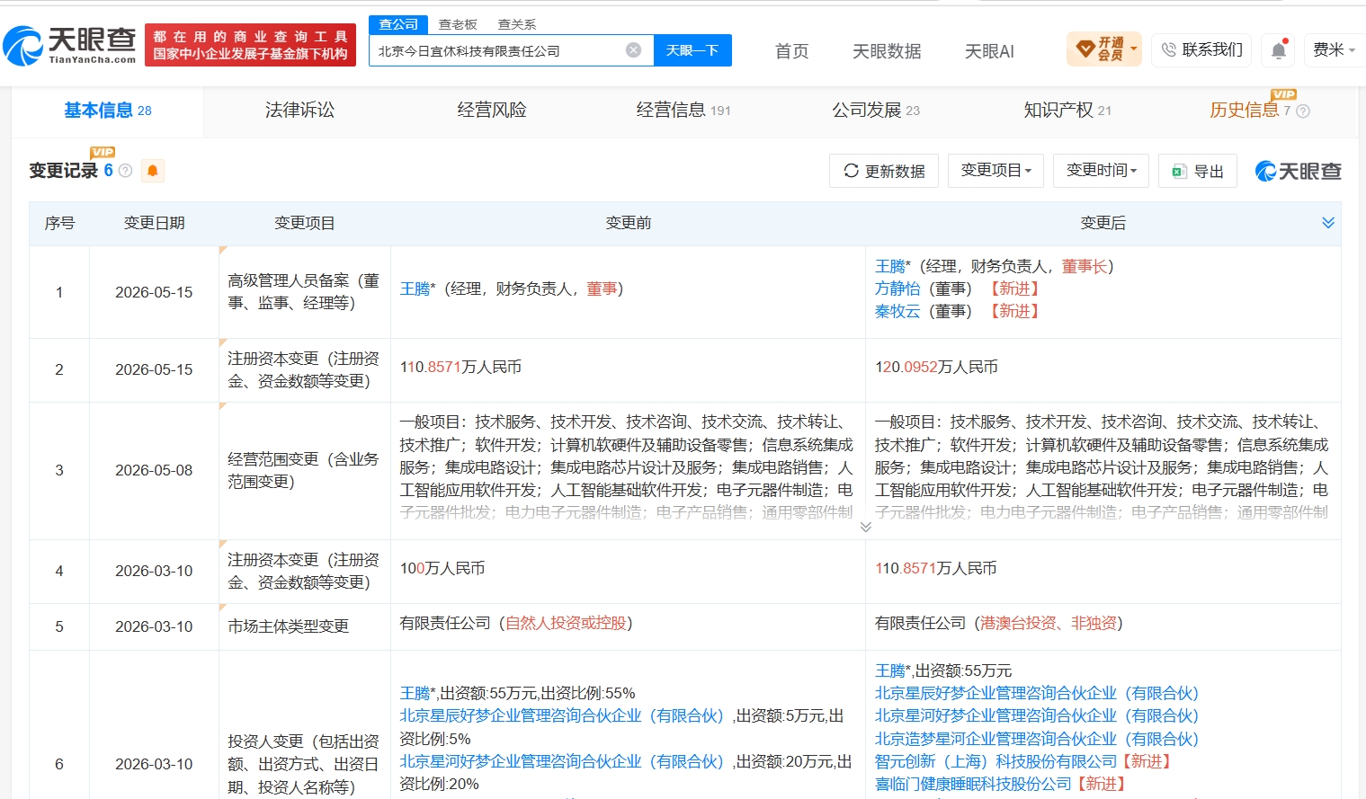
Task: Click the 变更日期 column header
Action: 154,223
